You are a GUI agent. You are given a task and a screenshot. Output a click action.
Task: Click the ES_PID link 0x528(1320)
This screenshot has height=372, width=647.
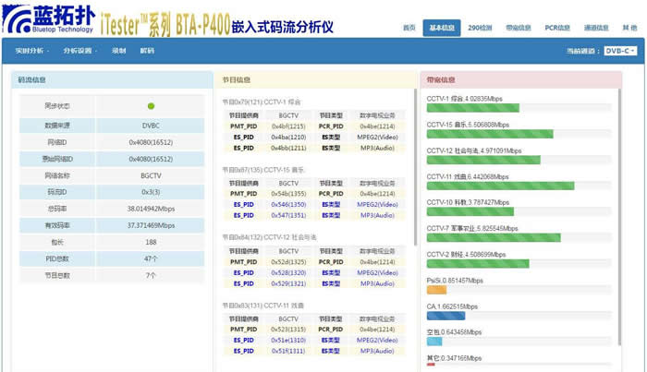288,272
